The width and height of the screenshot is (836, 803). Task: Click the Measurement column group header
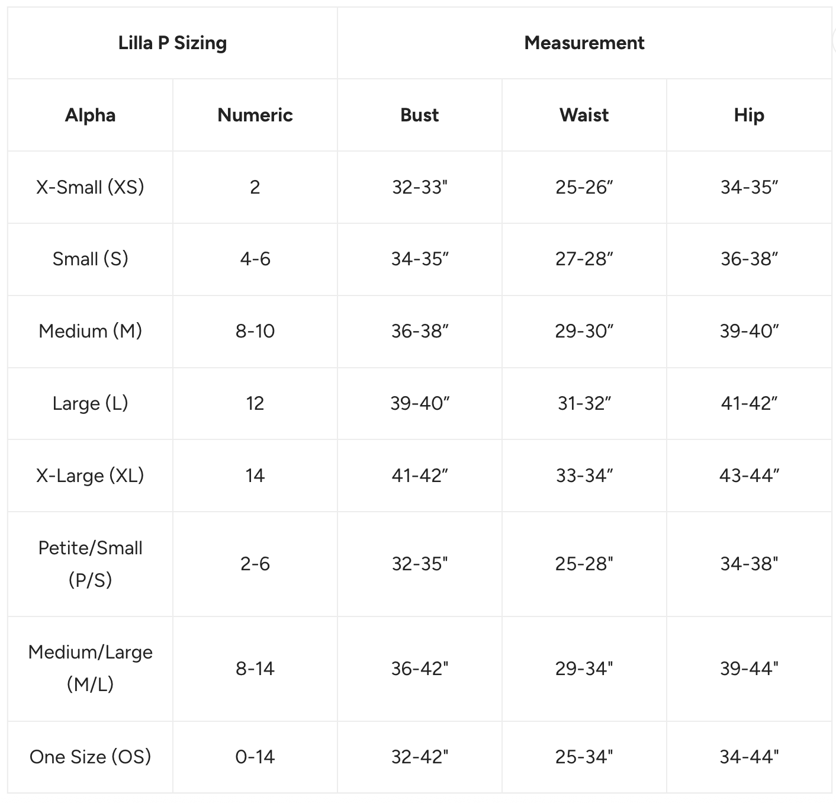[x=584, y=43]
